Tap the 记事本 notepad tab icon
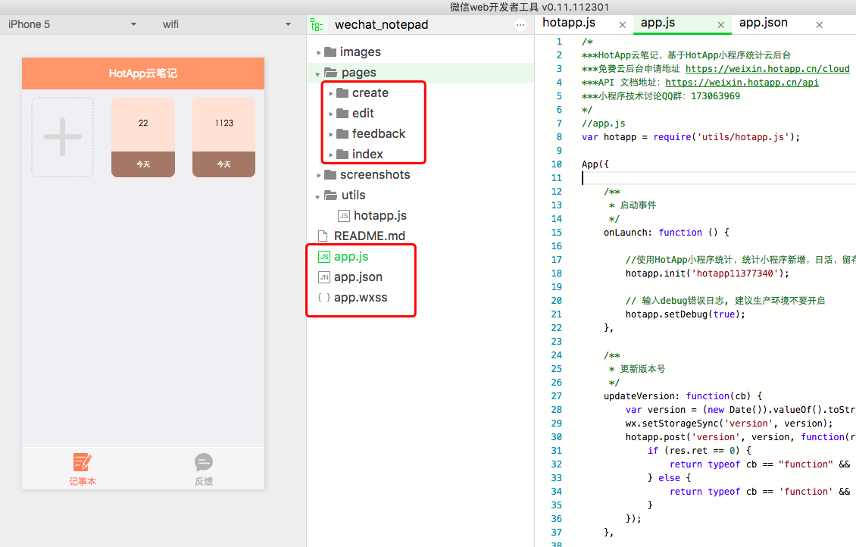 (83, 462)
